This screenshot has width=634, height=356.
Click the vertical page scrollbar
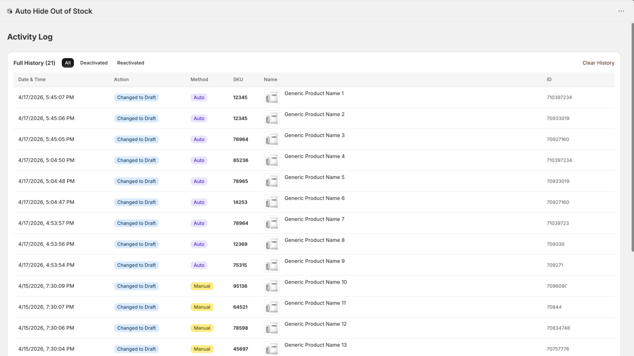pyautogui.click(x=632, y=137)
